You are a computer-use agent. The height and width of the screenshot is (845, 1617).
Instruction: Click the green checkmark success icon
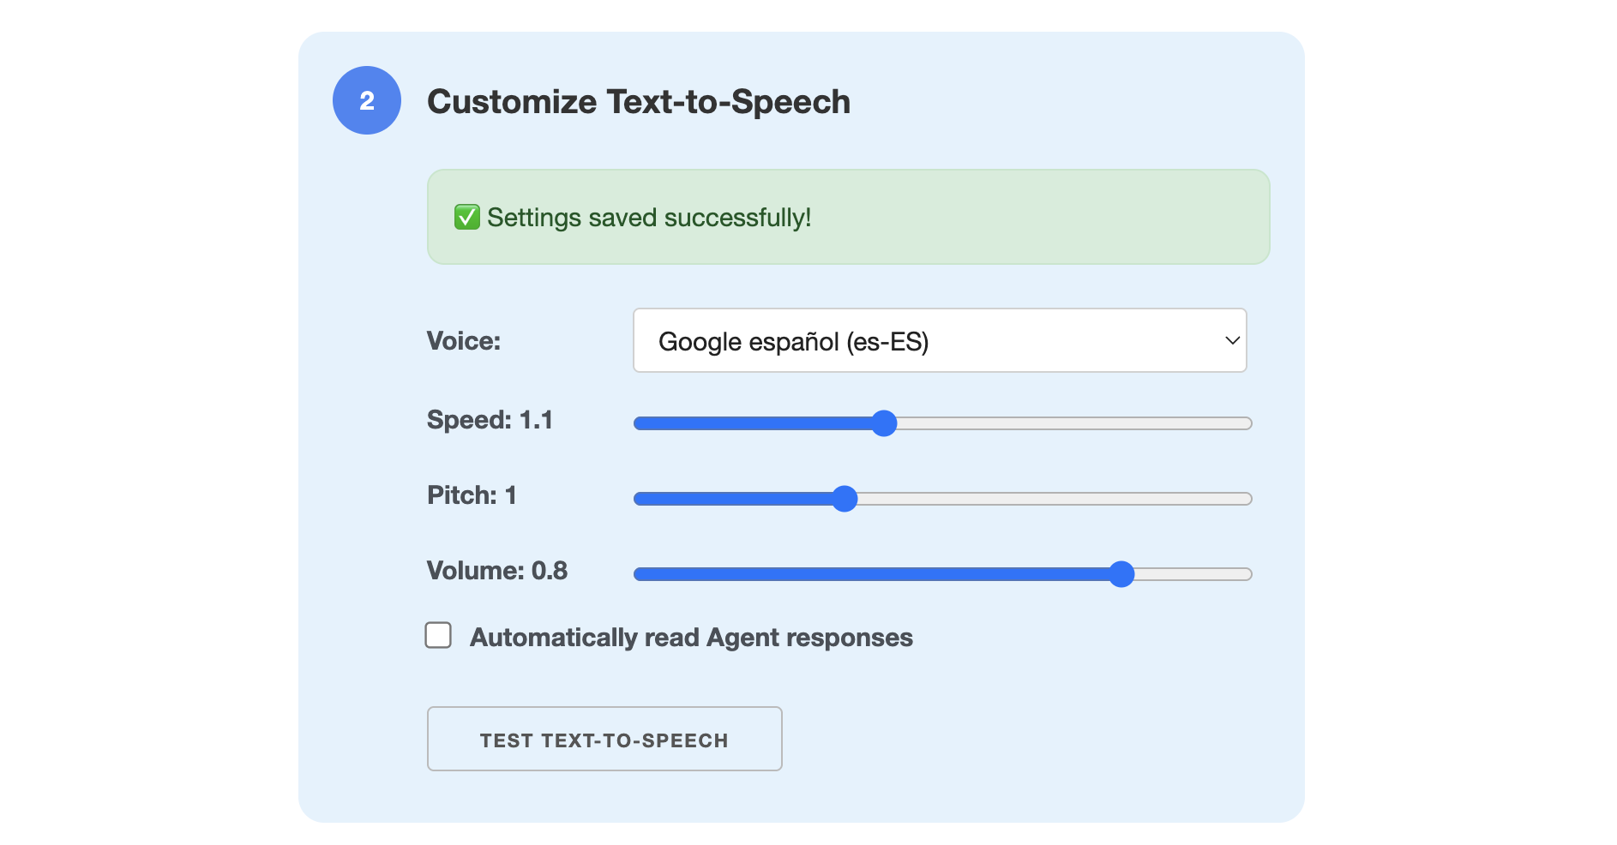(466, 217)
